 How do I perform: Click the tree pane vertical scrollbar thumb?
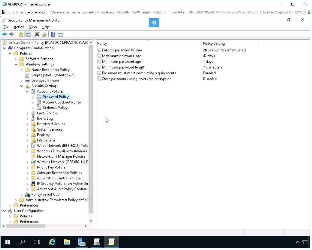[91, 129]
